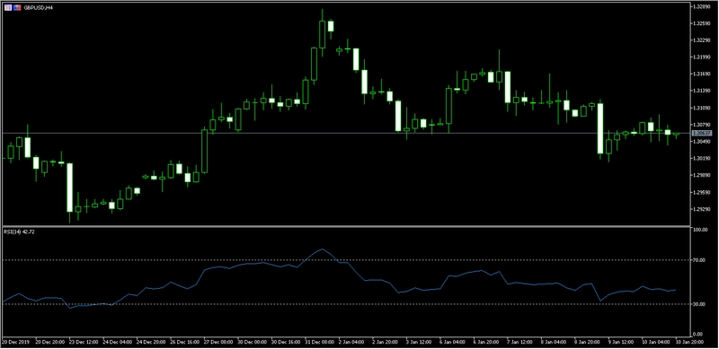This screenshot has width=719, height=349.
Task: Click the 20 Dec 2019 date label
Action: [x=13, y=342]
